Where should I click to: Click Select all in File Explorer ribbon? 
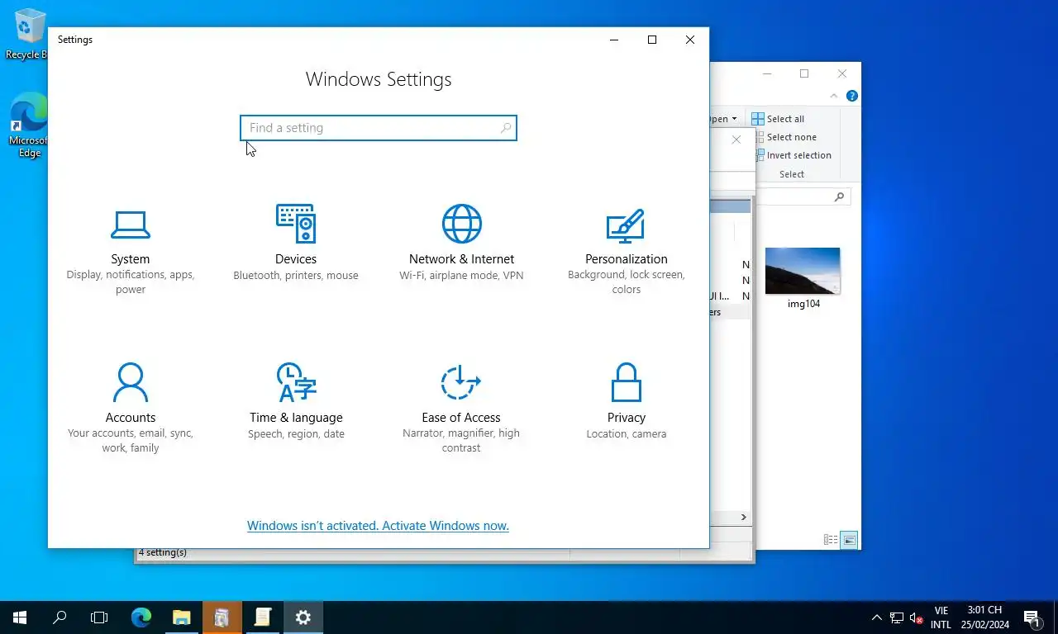tap(778, 119)
